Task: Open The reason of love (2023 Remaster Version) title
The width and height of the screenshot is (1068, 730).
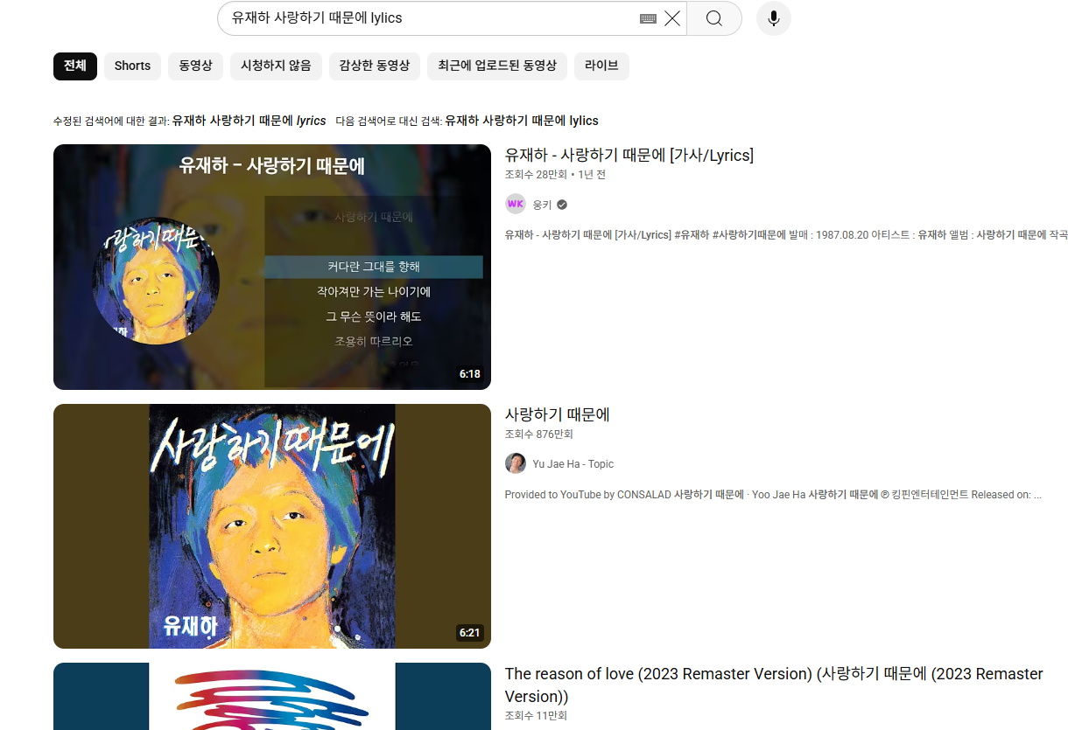Action: (774, 685)
